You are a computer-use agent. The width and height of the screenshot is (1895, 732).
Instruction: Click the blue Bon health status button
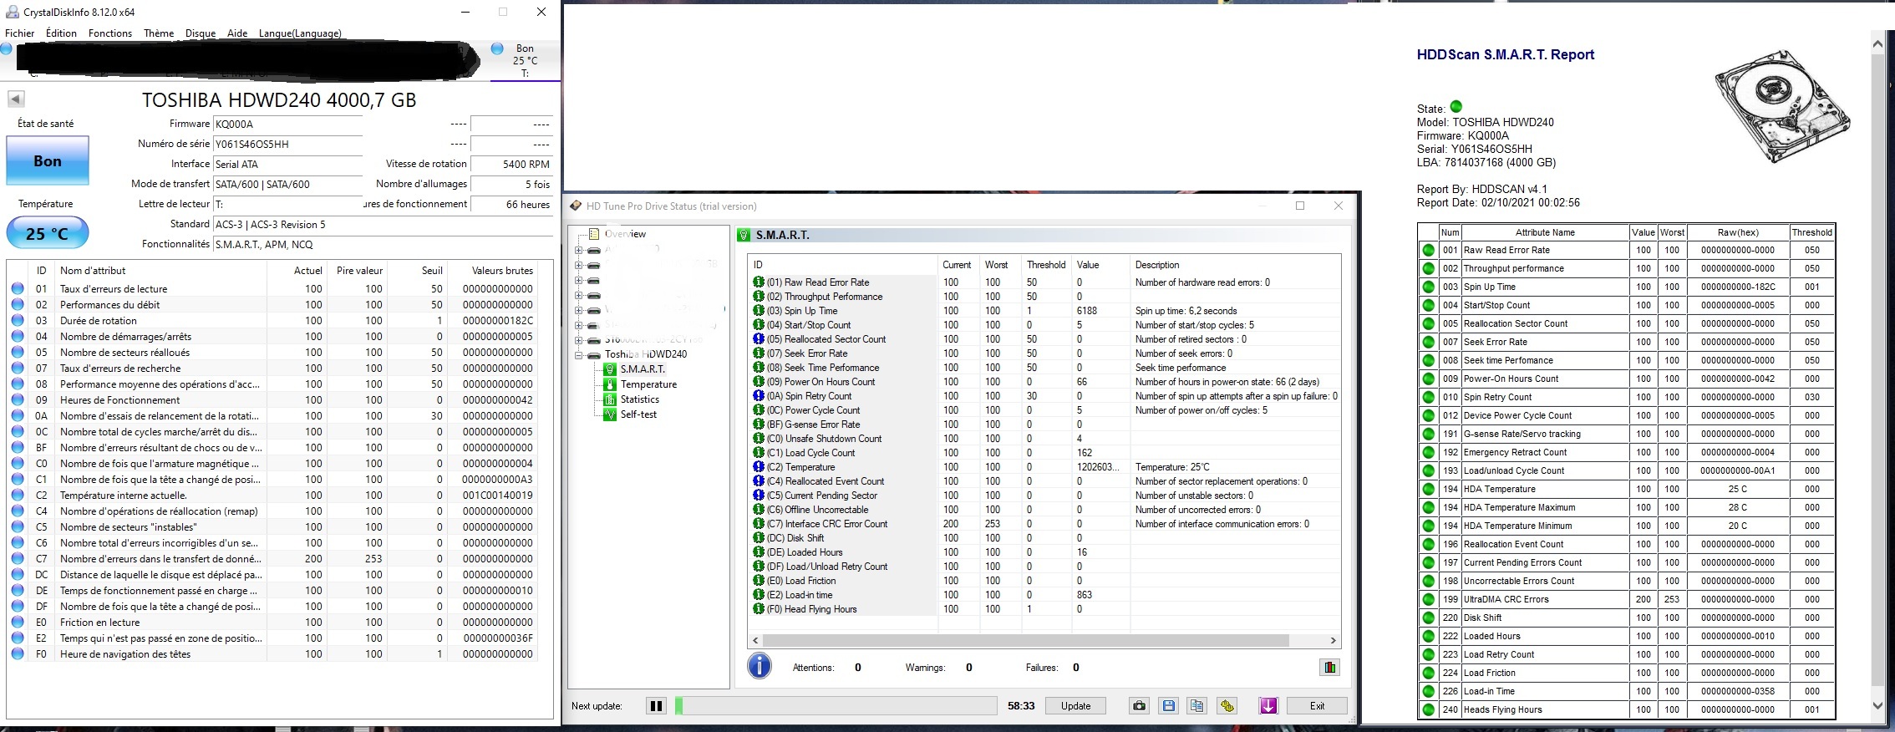pos(48,161)
